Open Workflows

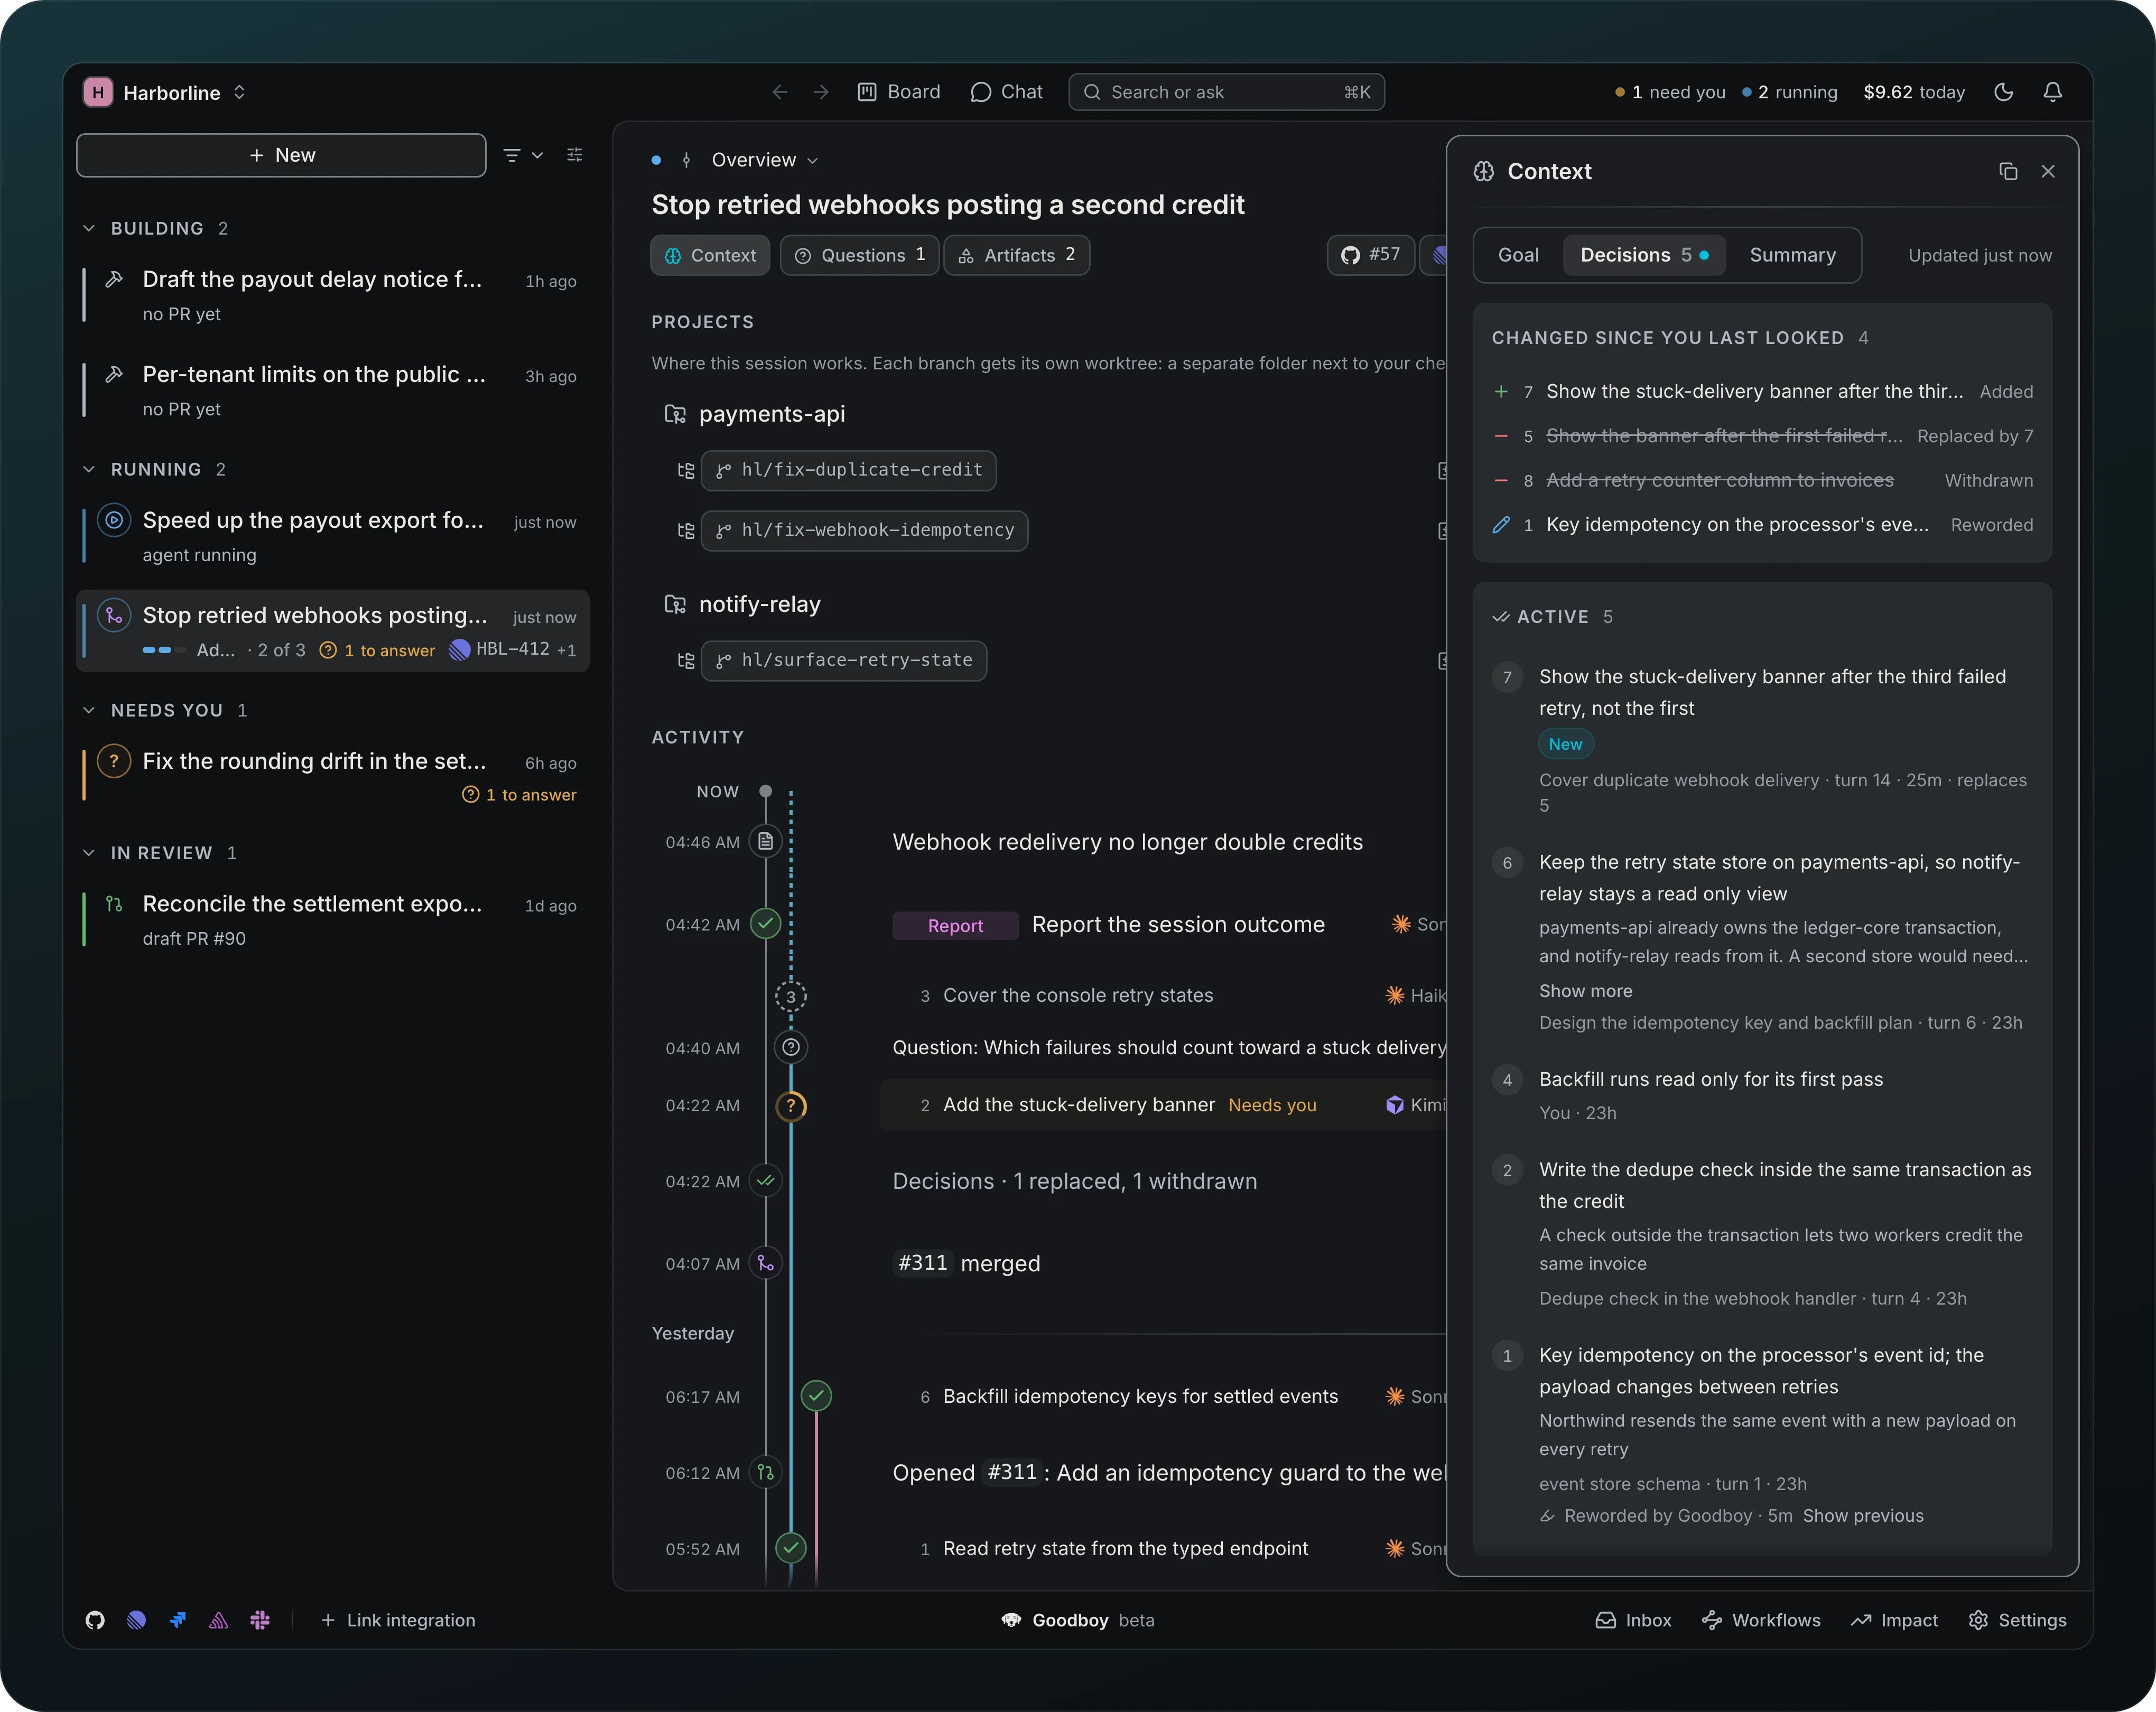pos(1761,1620)
